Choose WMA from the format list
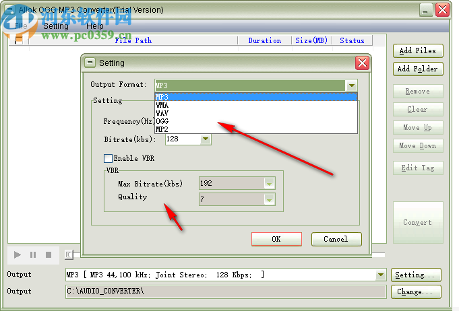Image resolution: width=459 pixels, height=311 pixels. click(256, 105)
